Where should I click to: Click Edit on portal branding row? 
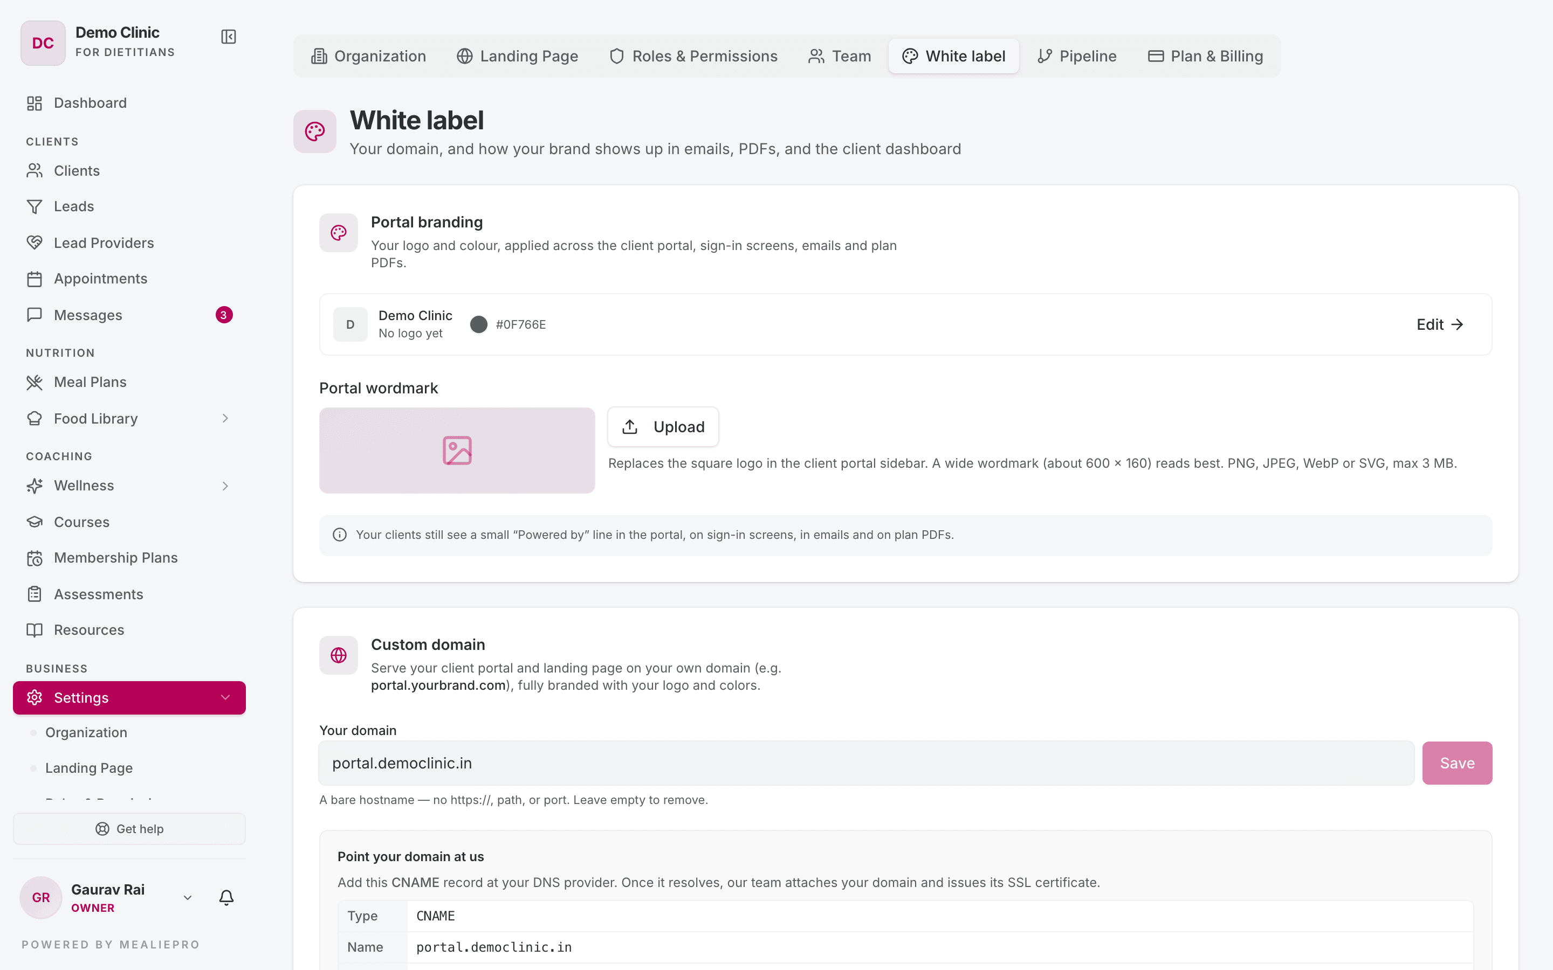(x=1439, y=324)
